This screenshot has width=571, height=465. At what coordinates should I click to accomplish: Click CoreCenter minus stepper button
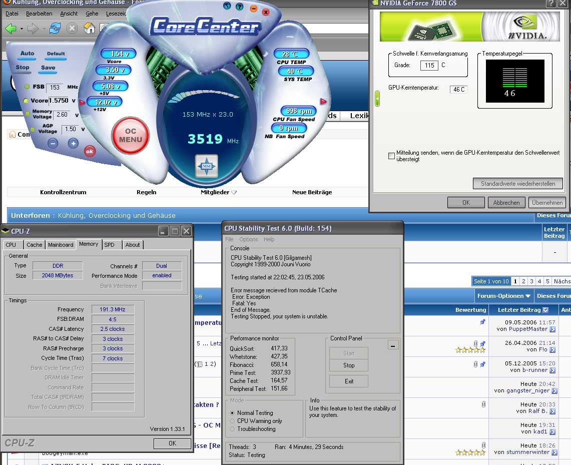(x=53, y=144)
